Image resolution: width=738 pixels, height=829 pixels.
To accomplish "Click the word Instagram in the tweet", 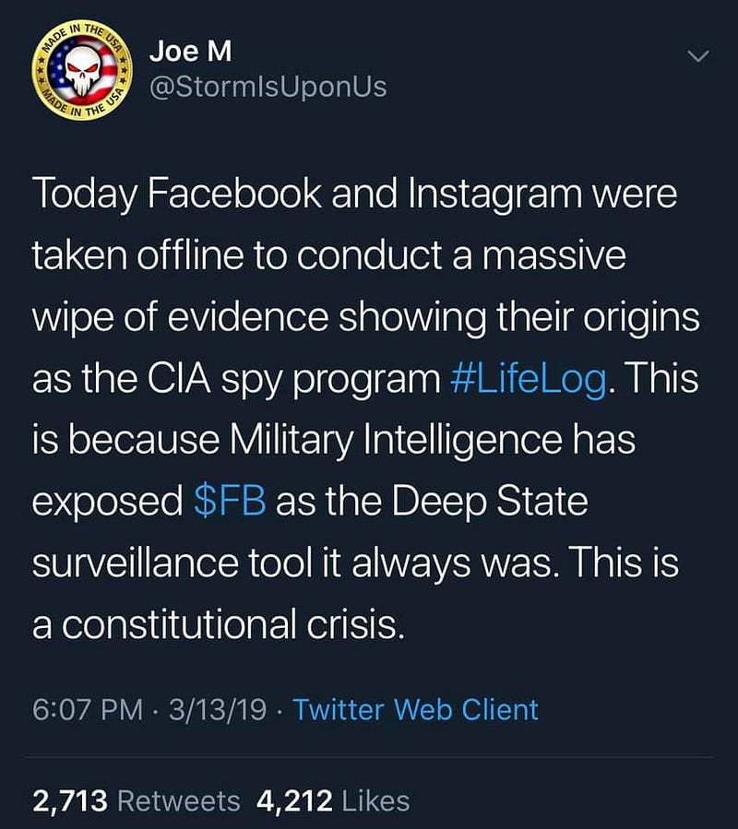I will (x=494, y=195).
